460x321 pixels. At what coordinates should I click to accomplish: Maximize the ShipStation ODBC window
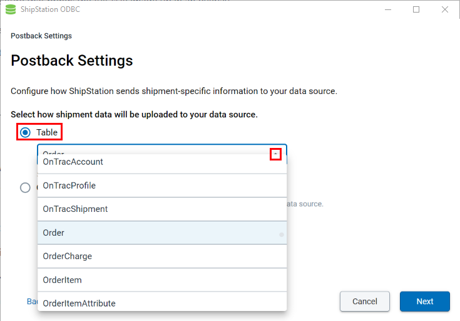click(416, 9)
